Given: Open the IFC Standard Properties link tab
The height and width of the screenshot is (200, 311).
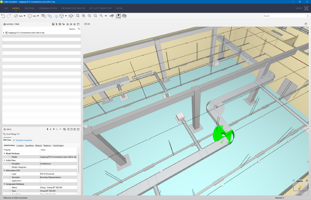Looking at the screenshot, I should point(23,140).
